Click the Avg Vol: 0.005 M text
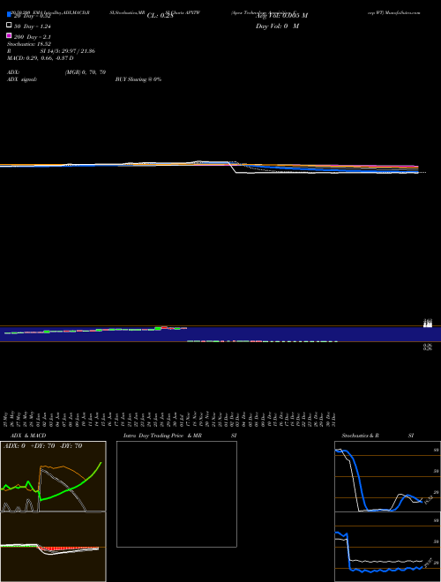 pos(281,16)
